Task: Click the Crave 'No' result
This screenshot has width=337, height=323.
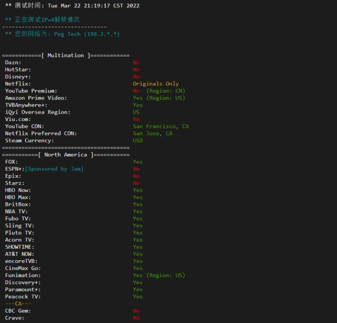Action: click(x=136, y=318)
